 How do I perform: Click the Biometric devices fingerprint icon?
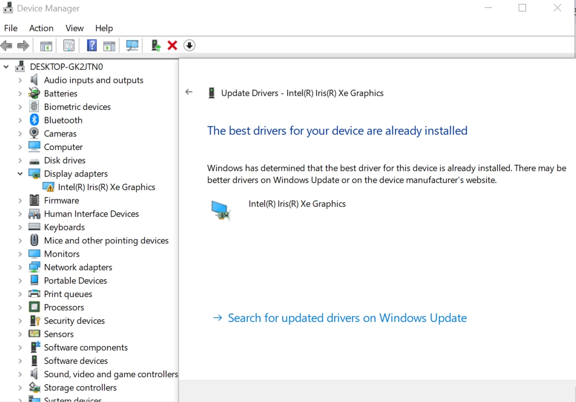click(34, 106)
